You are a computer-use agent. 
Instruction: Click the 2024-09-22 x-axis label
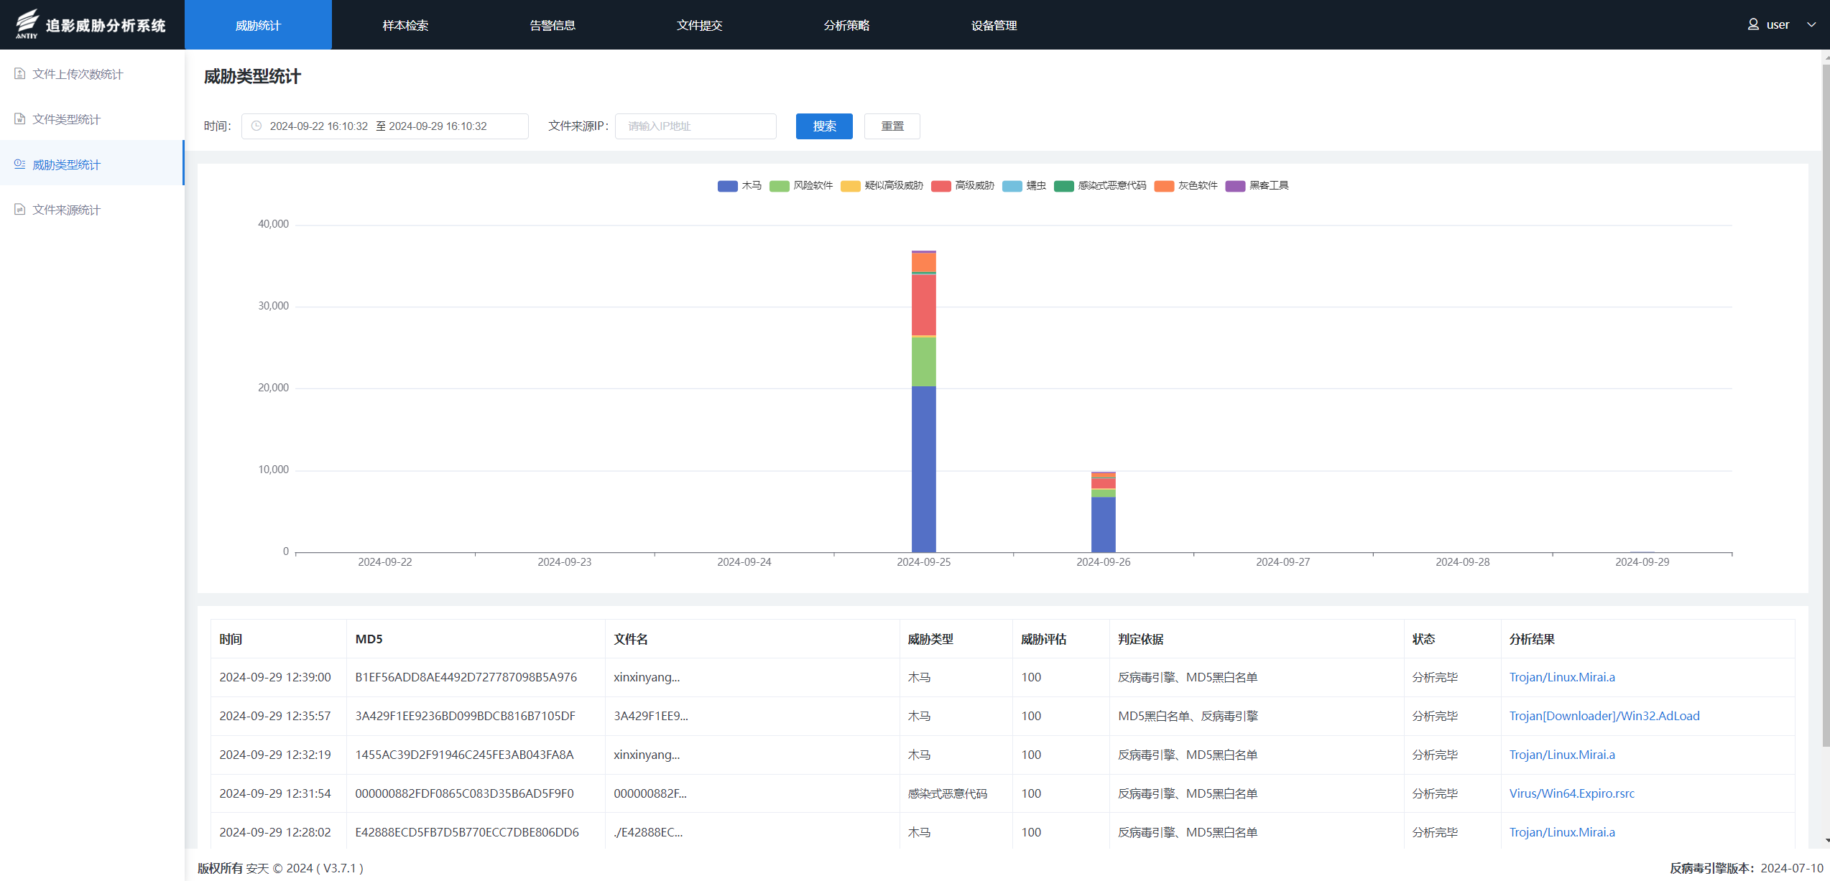coord(385,562)
